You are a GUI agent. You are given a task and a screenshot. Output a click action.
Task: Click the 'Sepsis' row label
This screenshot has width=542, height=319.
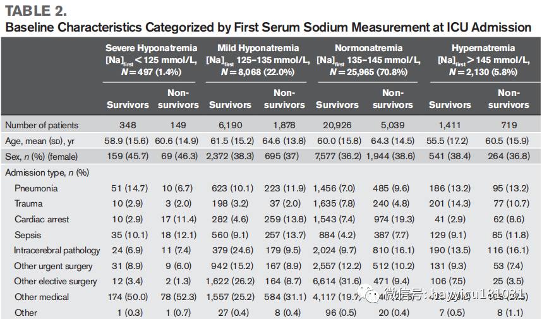pos(28,235)
